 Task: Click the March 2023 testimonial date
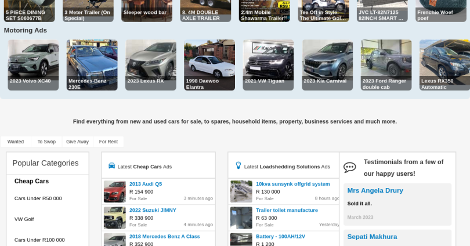point(360,217)
